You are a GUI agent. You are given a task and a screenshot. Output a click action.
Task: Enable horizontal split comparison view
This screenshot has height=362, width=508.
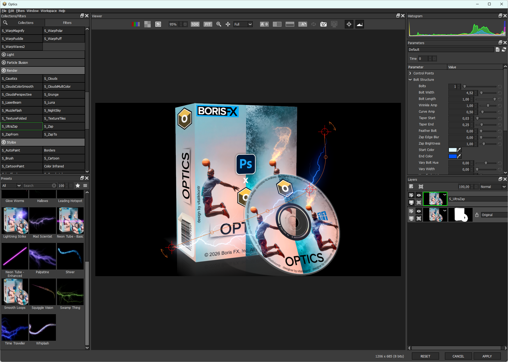coord(290,24)
